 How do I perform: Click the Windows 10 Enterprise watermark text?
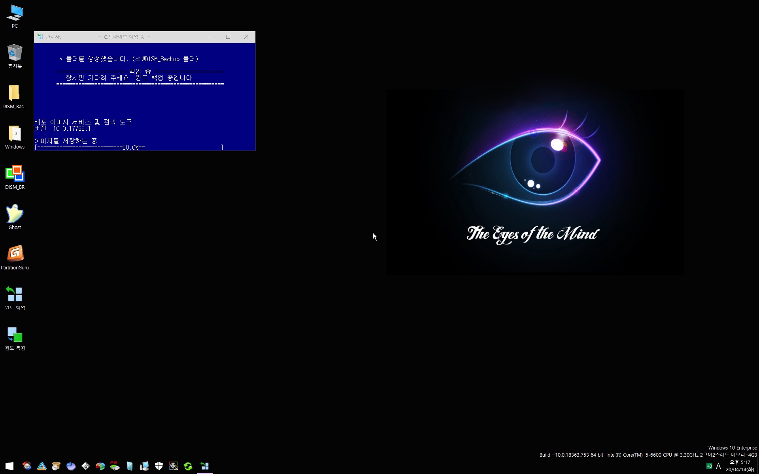(733, 448)
